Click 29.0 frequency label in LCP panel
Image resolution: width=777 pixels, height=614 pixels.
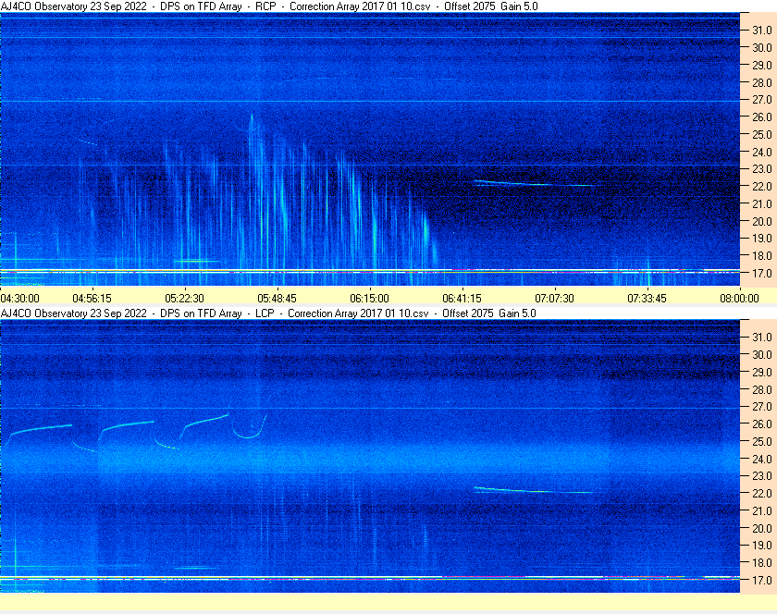pos(762,372)
